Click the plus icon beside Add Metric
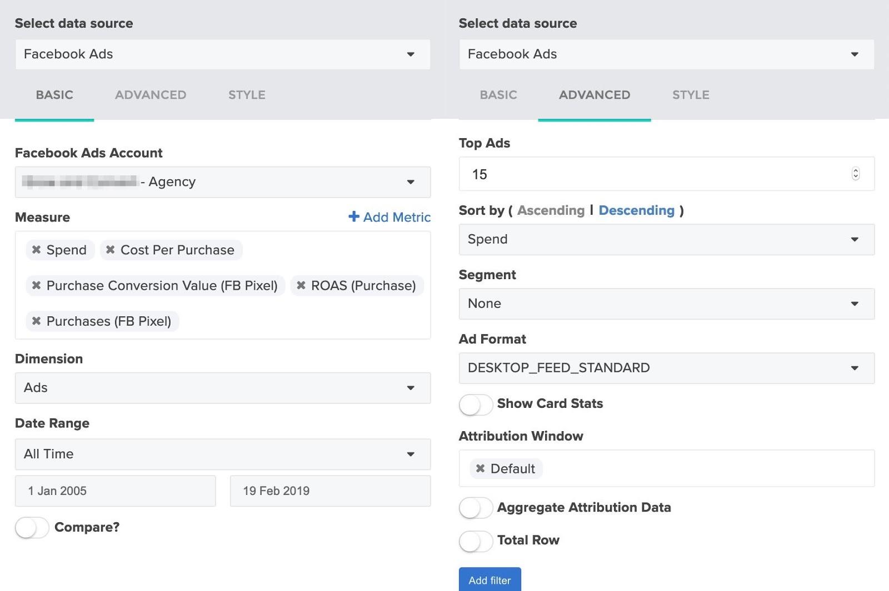The width and height of the screenshot is (889, 591). click(354, 216)
